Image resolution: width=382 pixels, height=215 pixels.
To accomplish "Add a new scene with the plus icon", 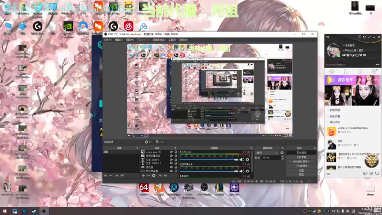I will click(106, 175).
